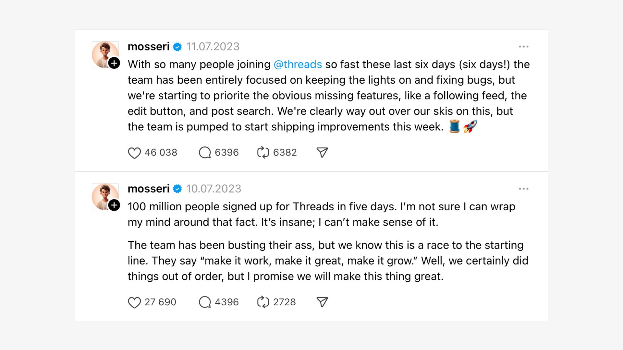The image size is (623, 350).
Task: Open replies on the 10.07.2023 post
Action: point(205,302)
